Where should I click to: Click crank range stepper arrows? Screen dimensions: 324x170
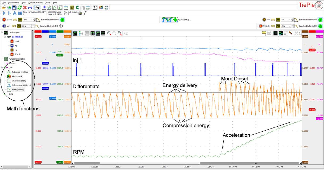point(35,20)
